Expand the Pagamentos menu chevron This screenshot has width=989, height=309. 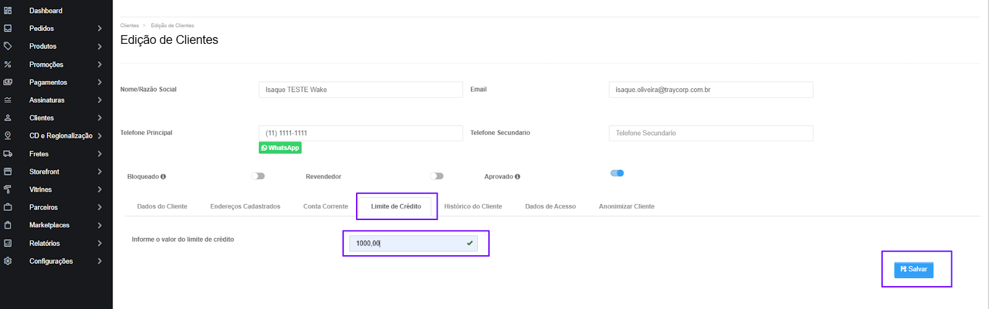[x=100, y=82]
